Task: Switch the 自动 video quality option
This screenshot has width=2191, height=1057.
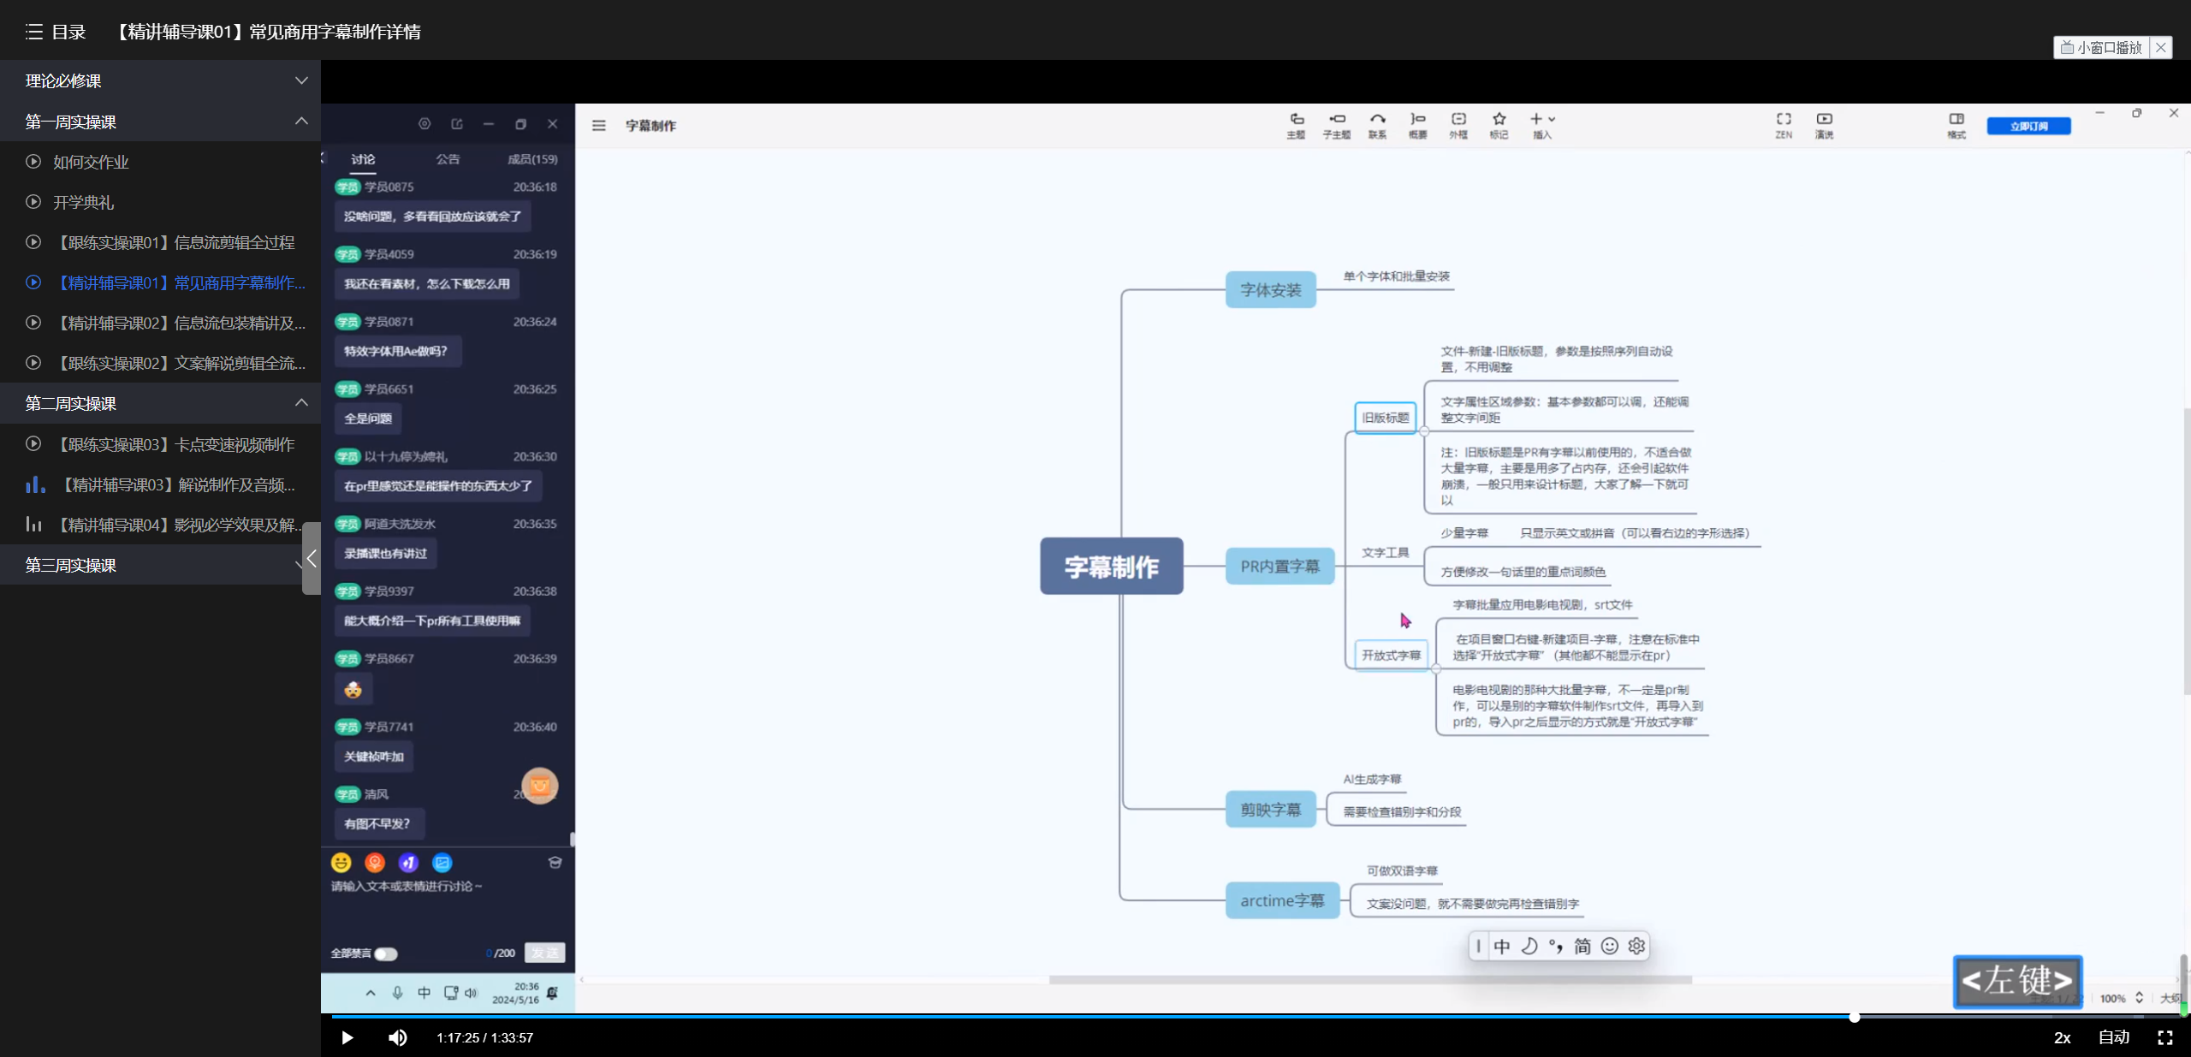Action: pos(2113,1037)
